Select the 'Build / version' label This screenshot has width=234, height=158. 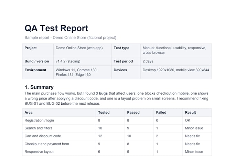pyautogui.click(x=37, y=61)
